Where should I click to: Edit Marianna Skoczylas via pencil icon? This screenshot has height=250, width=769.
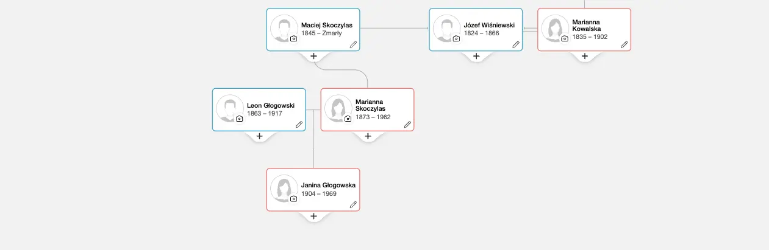(407, 124)
